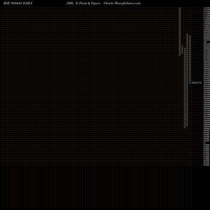Click the short '109' price axis label
210x210 pixels.
click(x=205, y=42)
